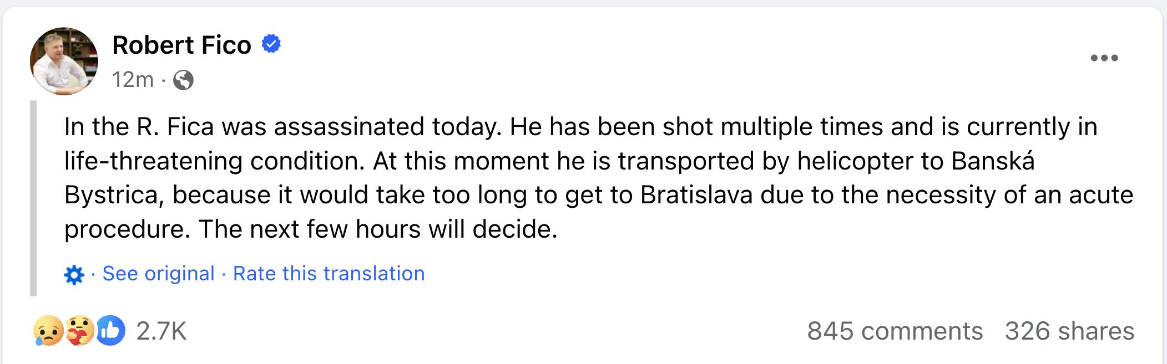
Task: Click the blue thumbs-up like reaction
Action: [111, 331]
